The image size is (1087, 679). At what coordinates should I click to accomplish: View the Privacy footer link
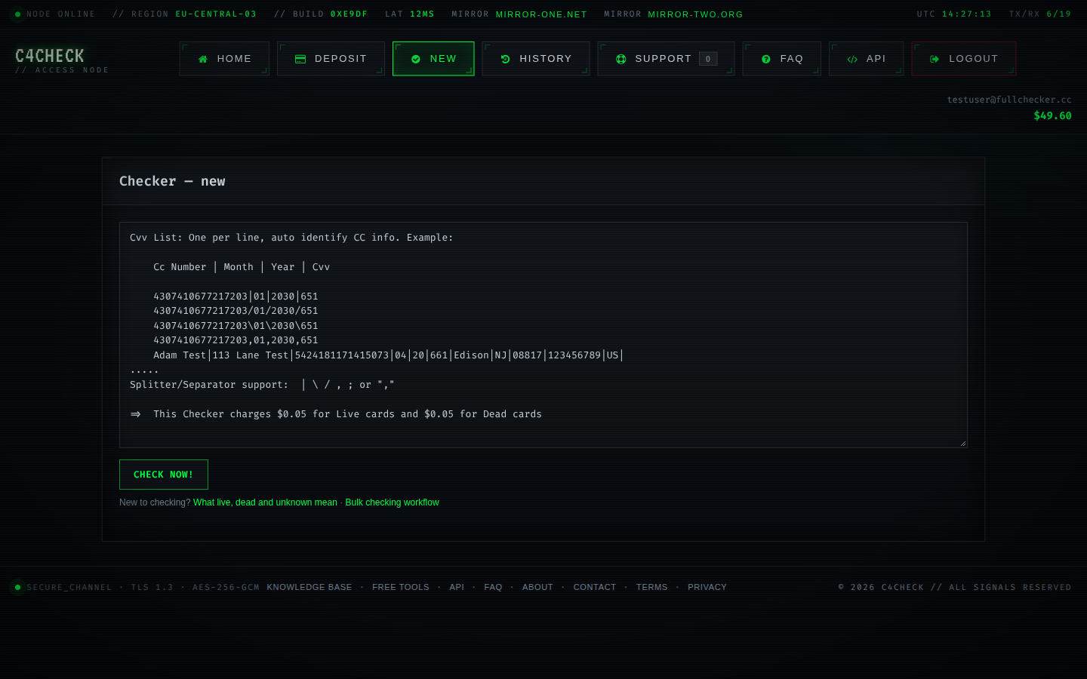point(707,587)
